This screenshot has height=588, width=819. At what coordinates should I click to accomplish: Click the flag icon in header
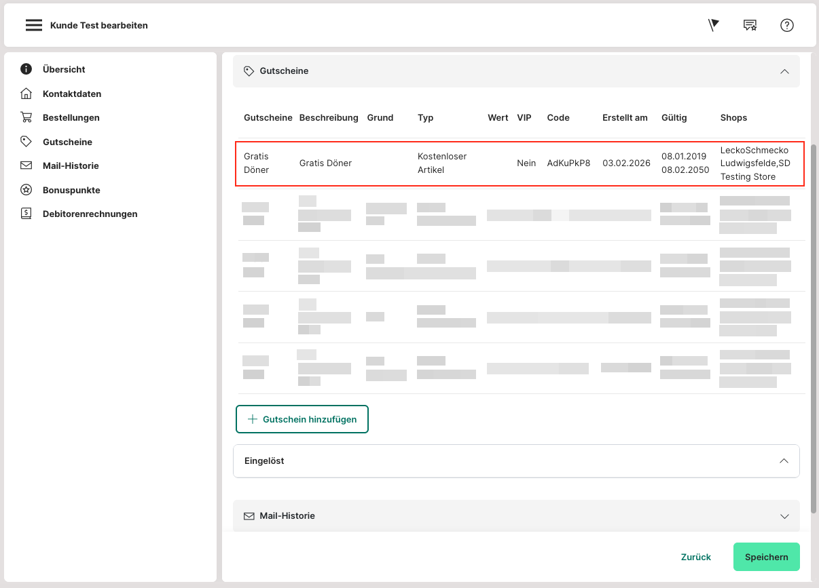pyautogui.click(x=713, y=26)
